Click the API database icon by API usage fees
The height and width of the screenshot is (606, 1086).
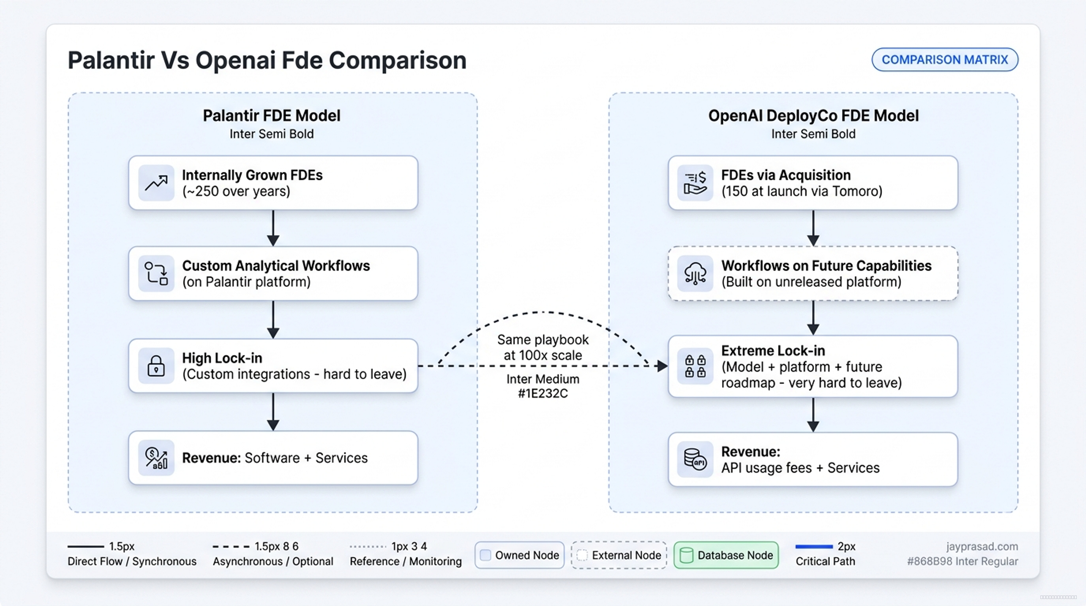pyautogui.click(x=695, y=459)
